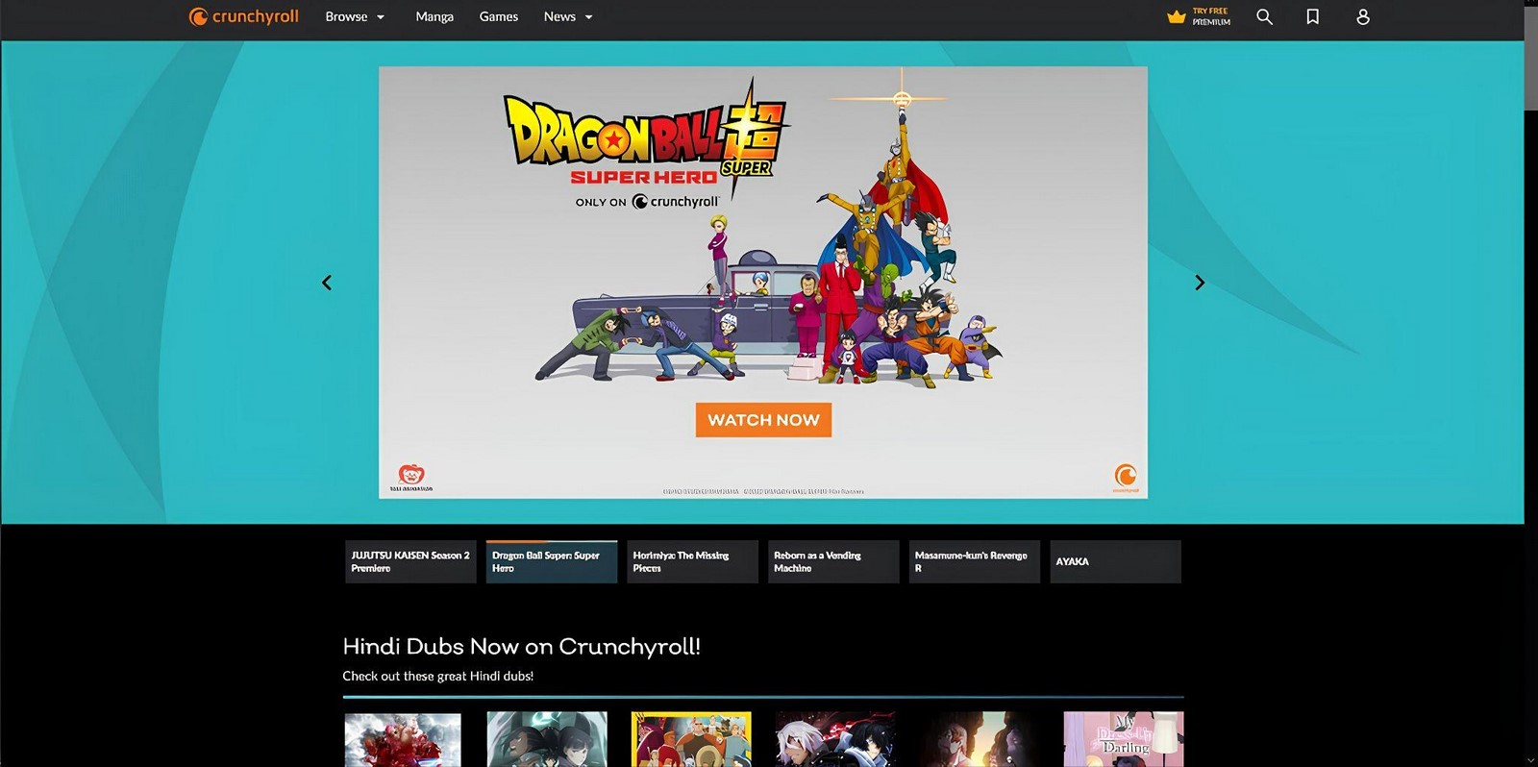1538x767 pixels.
Task: Select JUJUTSU KAISEN Season 2 Premiere tab
Action: click(410, 561)
